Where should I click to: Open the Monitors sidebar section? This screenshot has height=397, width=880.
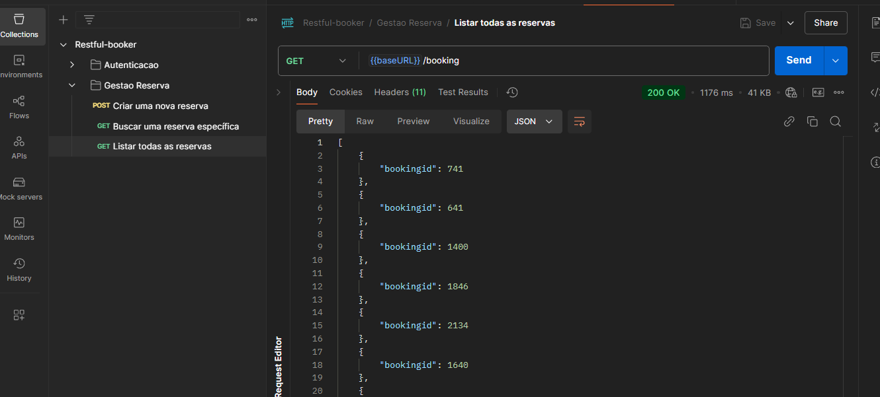(x=19, y=229)
